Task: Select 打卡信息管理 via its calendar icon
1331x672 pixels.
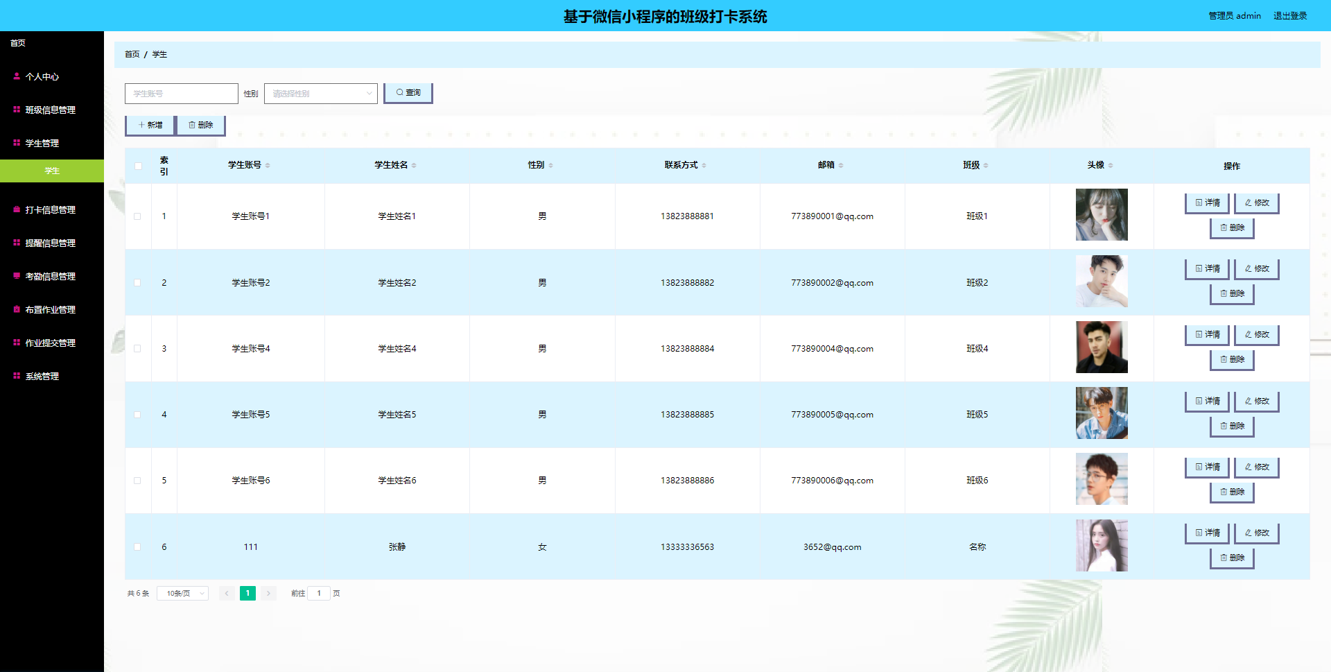Action: coord(16,209)
